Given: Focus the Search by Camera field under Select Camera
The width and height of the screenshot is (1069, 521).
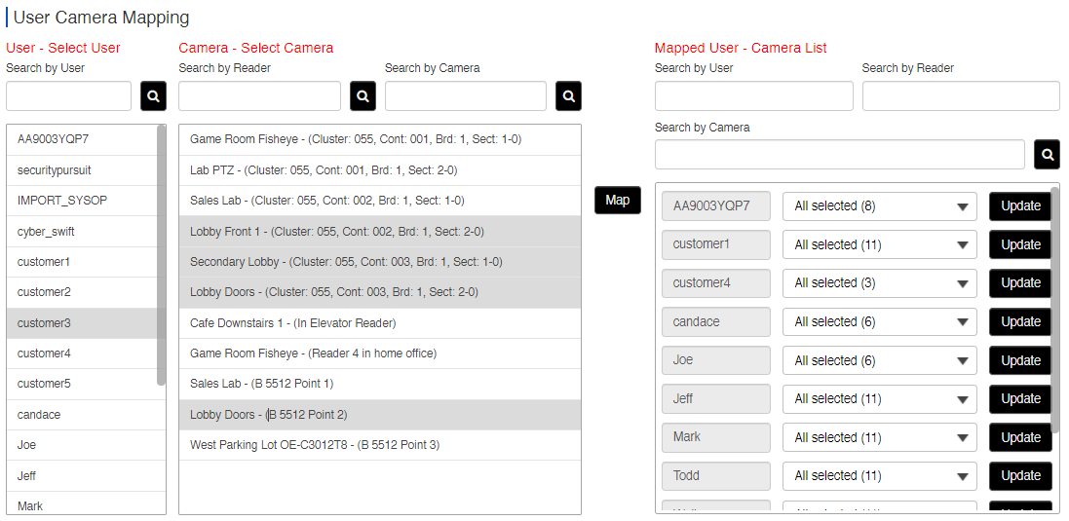Looking at the screenshot, I should (x=466, y=96).
